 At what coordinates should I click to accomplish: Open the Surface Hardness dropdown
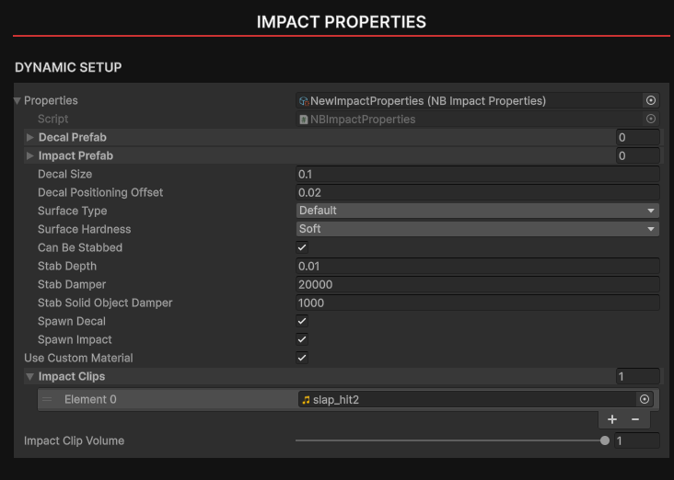point(477,229)
